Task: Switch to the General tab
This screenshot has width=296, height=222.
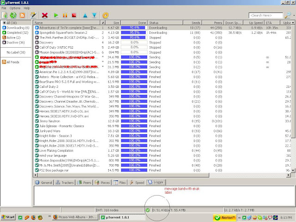Action: coord(44,183)
